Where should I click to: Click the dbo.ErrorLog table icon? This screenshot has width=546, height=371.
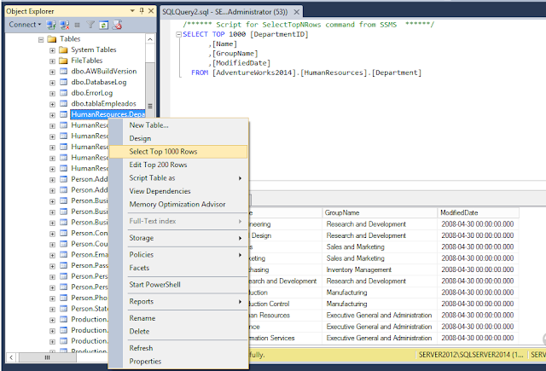(63, 93)
